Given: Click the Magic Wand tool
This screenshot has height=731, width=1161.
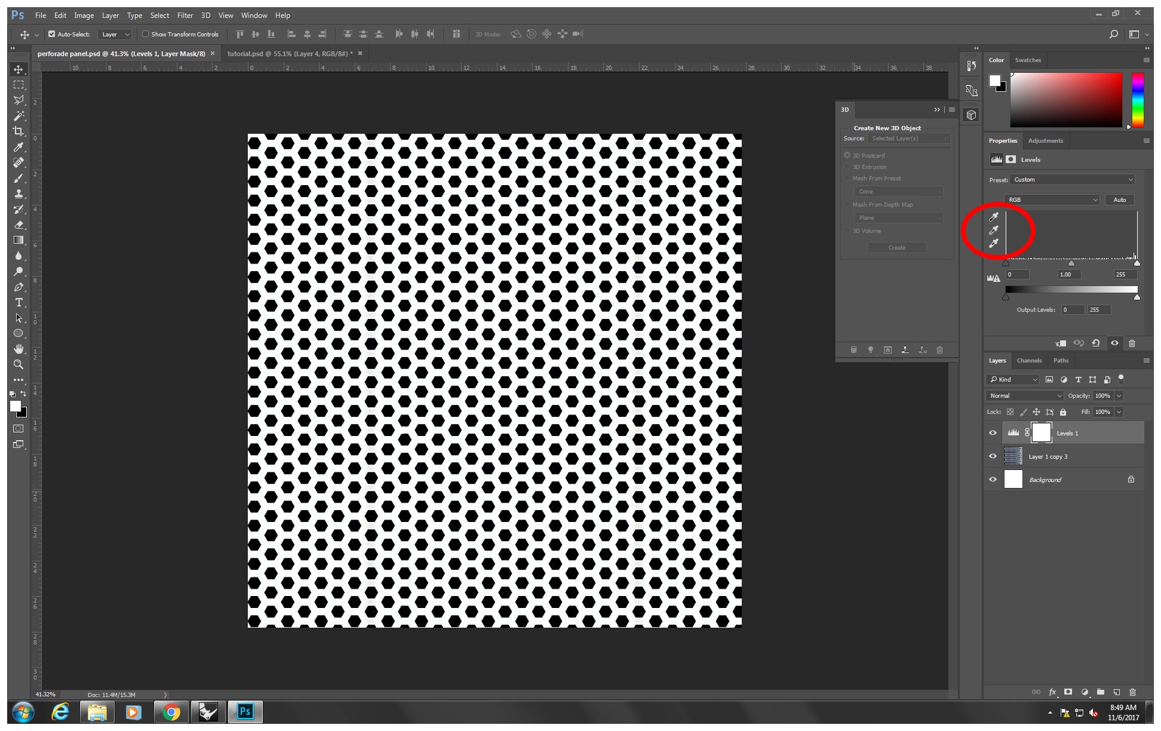Looking at the screenshot, I should click(x=19, y=116).
